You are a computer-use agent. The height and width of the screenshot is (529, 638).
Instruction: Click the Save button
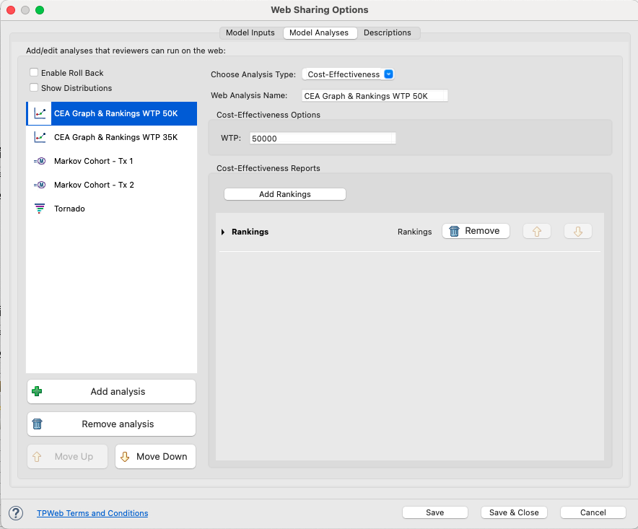(x=435, y=512)
